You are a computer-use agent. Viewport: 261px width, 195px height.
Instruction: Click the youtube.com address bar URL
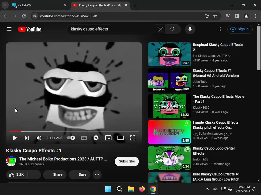click(68, 16)
